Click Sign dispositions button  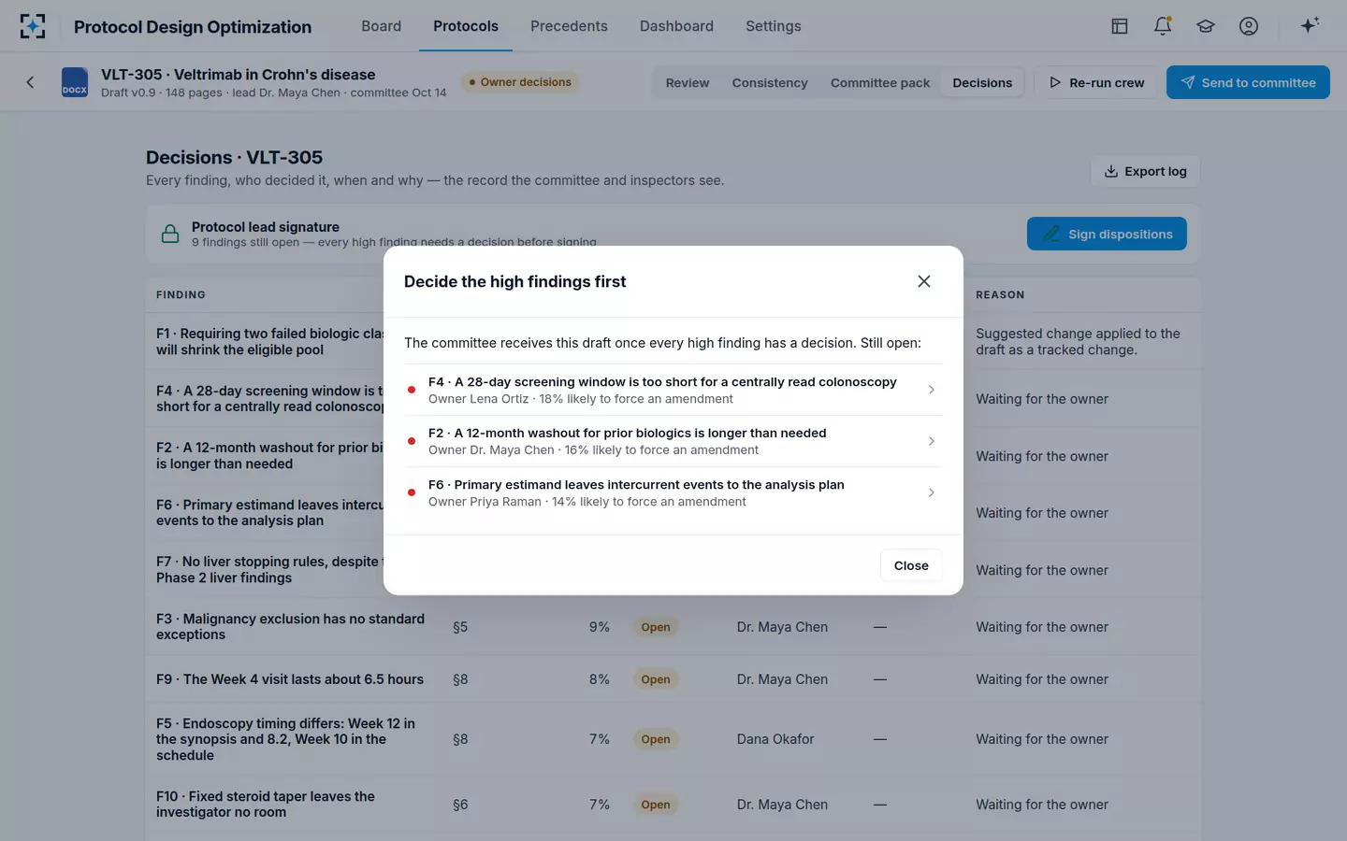click(1107, 234)
